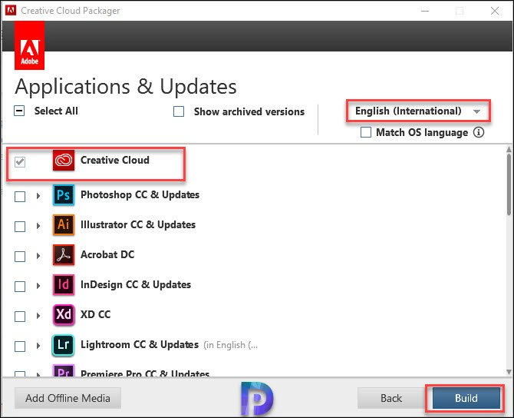This screenshot has height=418, width=514.
Task: Click the Illustrator Ai icon
Action: [x=64, y=225]
